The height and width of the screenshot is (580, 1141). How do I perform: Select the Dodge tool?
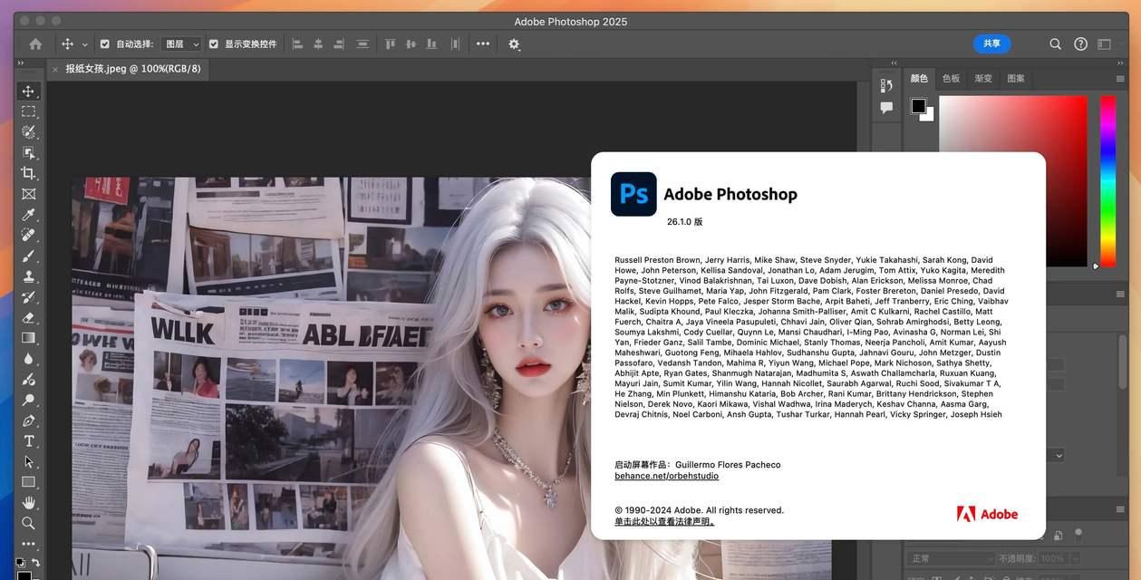pos(28,400)
